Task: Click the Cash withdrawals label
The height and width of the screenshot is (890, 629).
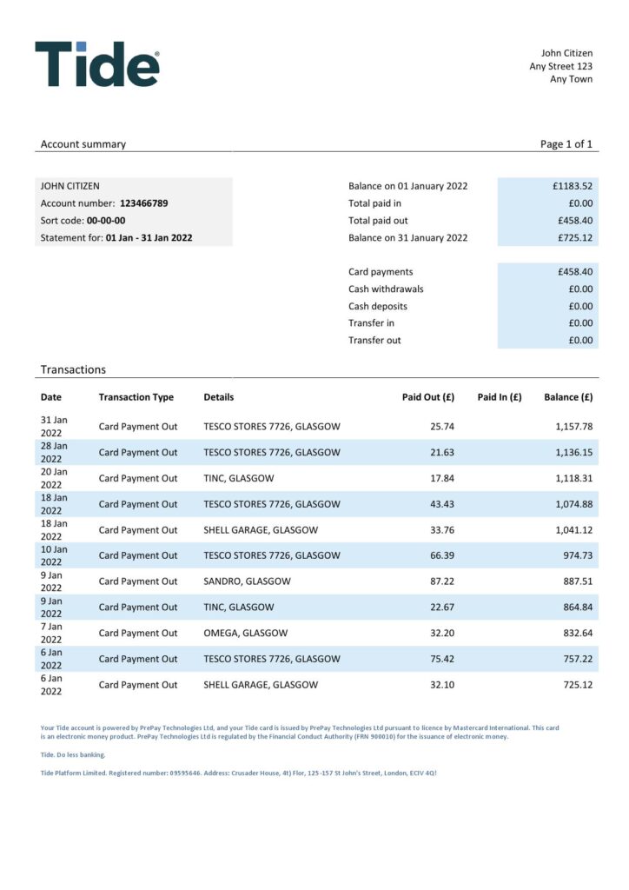Action: [386, 289]
